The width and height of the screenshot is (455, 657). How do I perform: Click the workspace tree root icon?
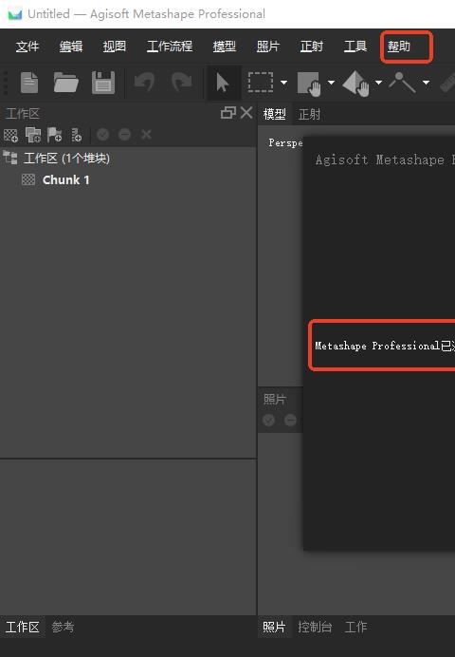click(x=10, y=158)
